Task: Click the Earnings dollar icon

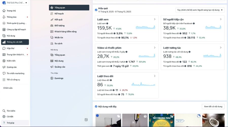Action: click(52, 78)
